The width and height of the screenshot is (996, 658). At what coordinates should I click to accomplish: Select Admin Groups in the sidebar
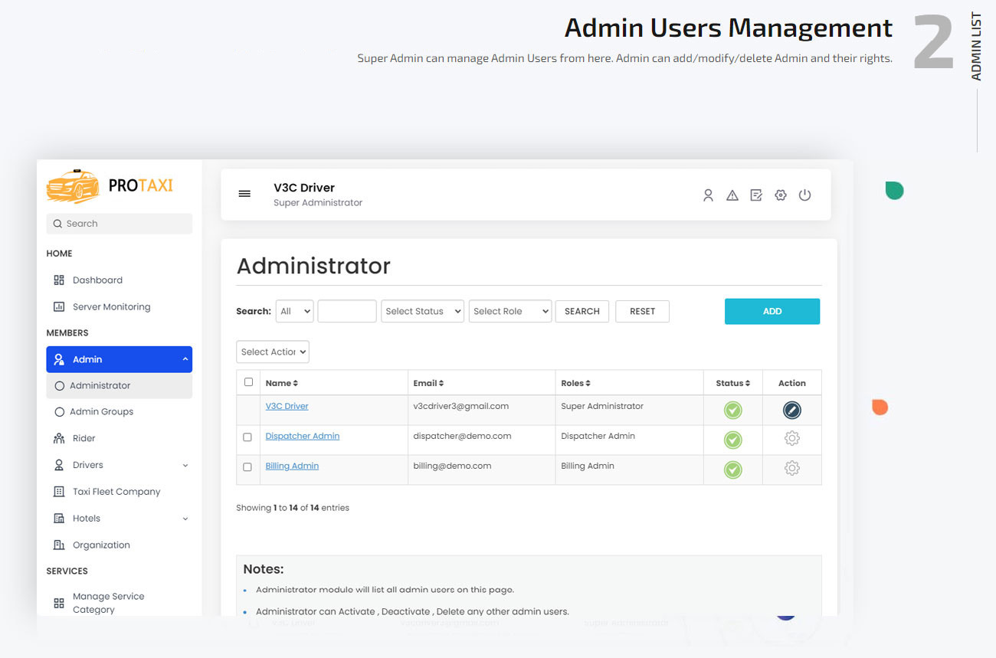pyautogui.click(x=101, y=411)
